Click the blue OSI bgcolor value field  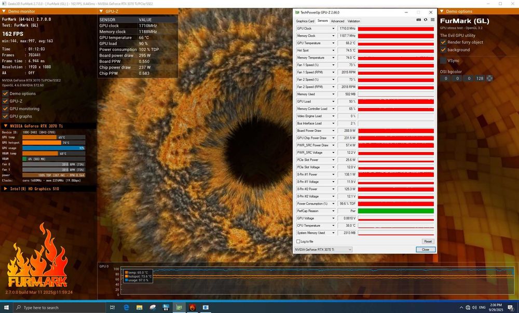point(469,78)
